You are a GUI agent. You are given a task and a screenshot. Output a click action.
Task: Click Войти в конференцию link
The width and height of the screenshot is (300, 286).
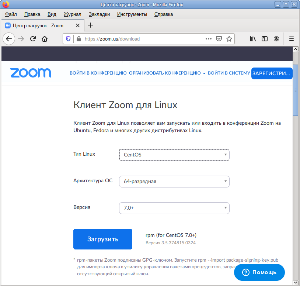pos(98,73)
